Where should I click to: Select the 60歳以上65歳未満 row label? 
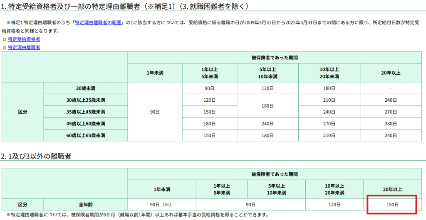(x=86, y=135)
